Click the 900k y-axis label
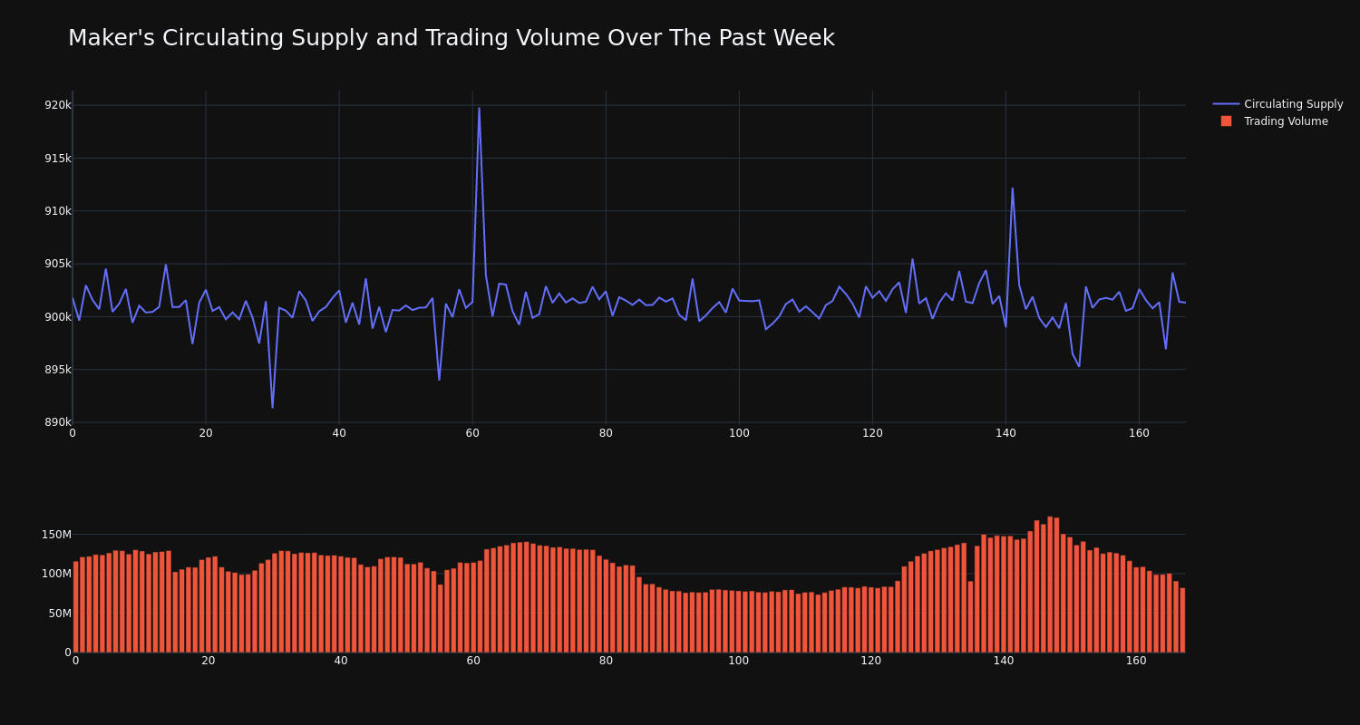The image size is (1360, 725). [x=57, y=317]
